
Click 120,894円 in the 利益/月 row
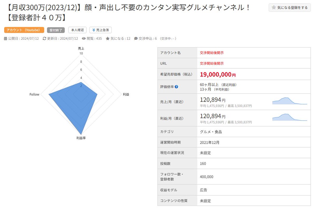point(213,116)
